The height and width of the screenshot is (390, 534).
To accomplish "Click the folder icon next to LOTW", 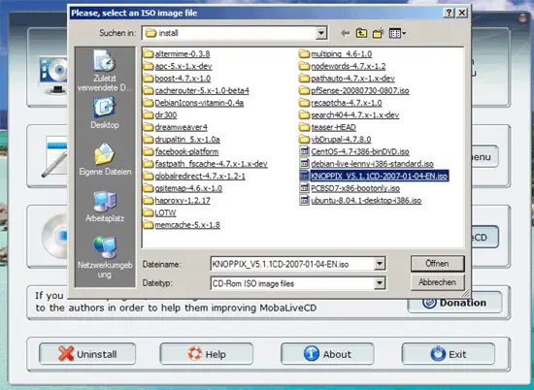I will point(149,212).
